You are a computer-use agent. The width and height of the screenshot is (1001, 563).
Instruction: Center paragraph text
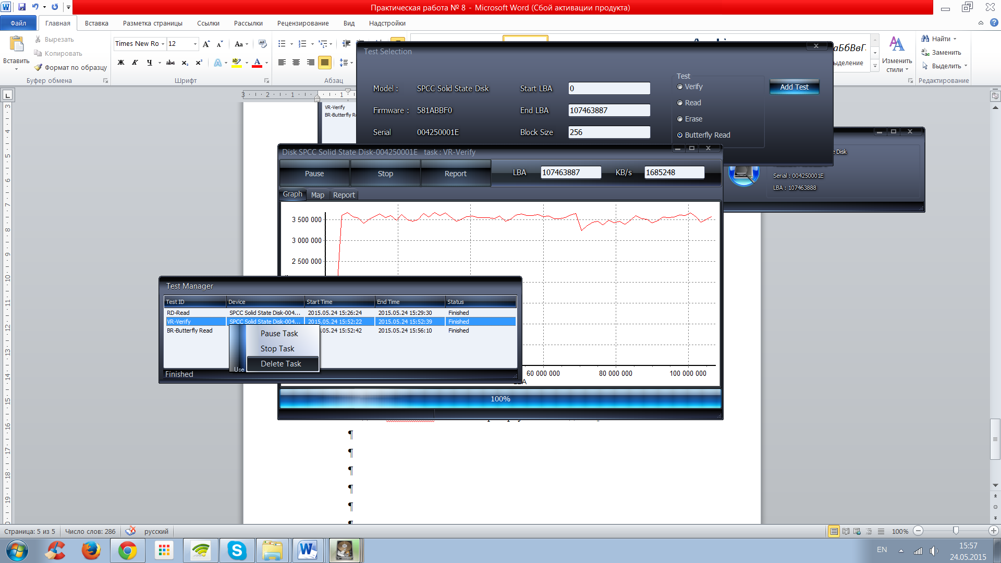click(296, 63)
